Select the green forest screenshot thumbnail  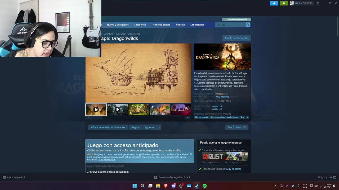[x=139, y=110]
